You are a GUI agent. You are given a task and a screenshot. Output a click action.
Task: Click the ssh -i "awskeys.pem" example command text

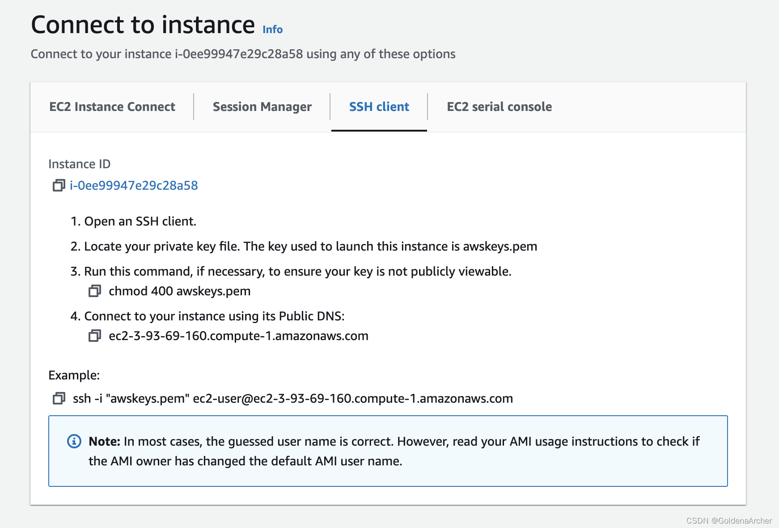(293, 398)
